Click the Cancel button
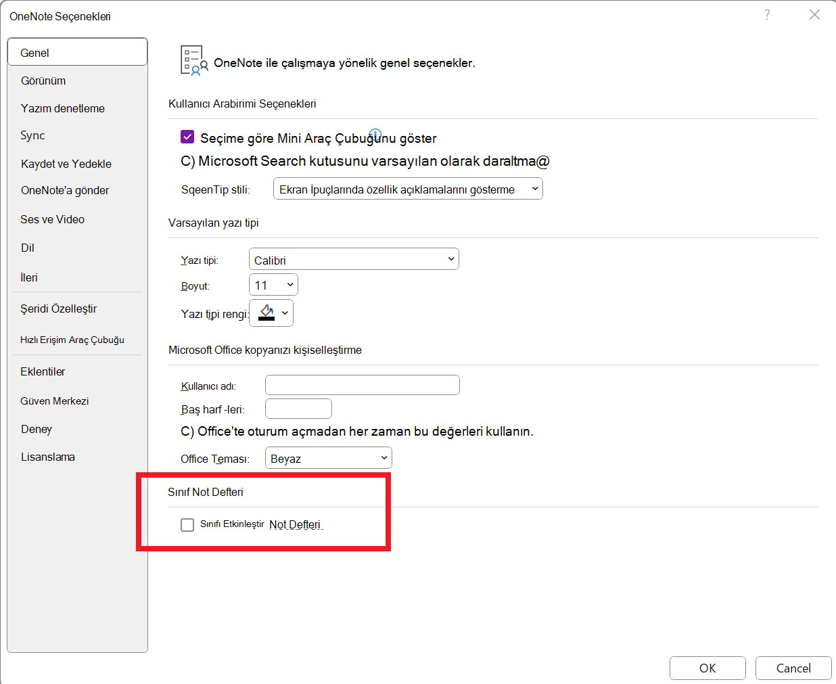Image resolution: width=836 pixels, height=684 pixels. pos(793,668)
